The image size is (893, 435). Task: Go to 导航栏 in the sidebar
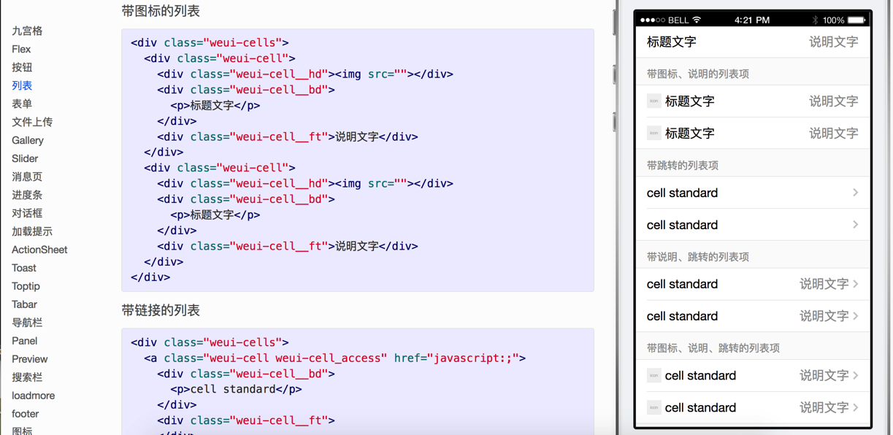(x=27, y=323)
